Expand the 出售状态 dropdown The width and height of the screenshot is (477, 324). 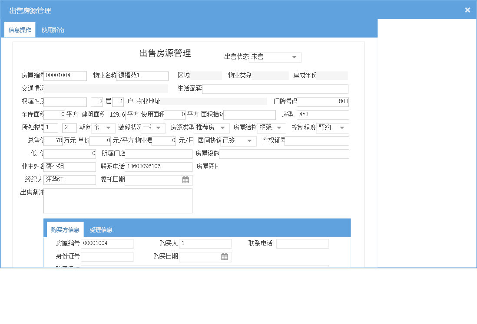click(294, 57)
